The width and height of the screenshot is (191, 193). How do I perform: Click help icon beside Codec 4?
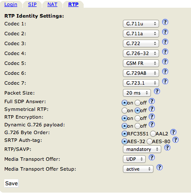(x=165, y=52)
